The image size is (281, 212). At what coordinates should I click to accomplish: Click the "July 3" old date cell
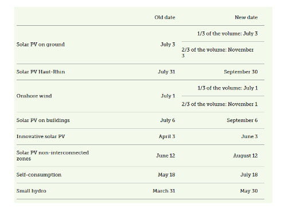point(168,45)
